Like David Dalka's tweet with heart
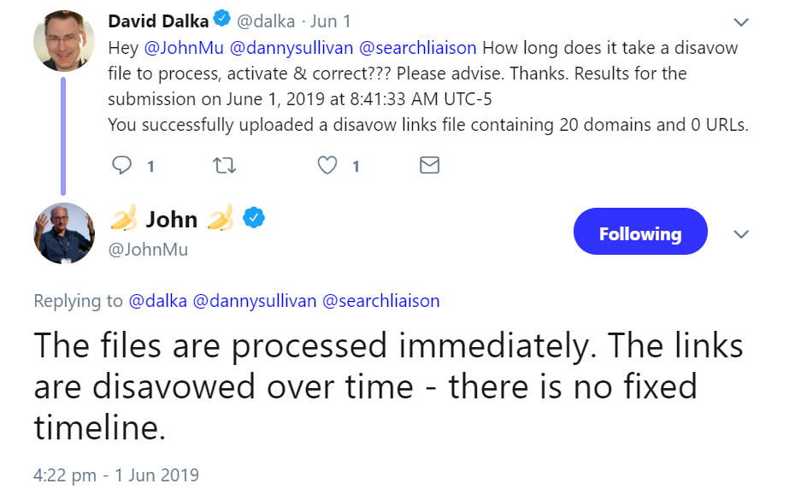The image size is (795, 495). tap(327, 165)
